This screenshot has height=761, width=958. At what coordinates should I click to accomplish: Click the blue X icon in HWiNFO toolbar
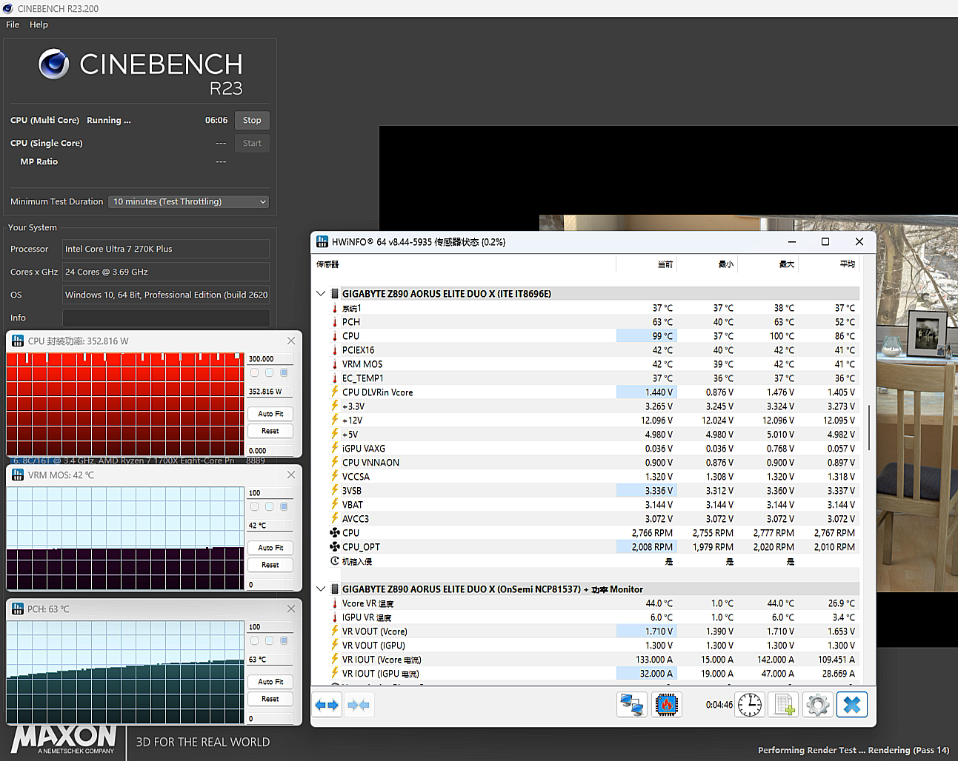click(x=852, y=705)
